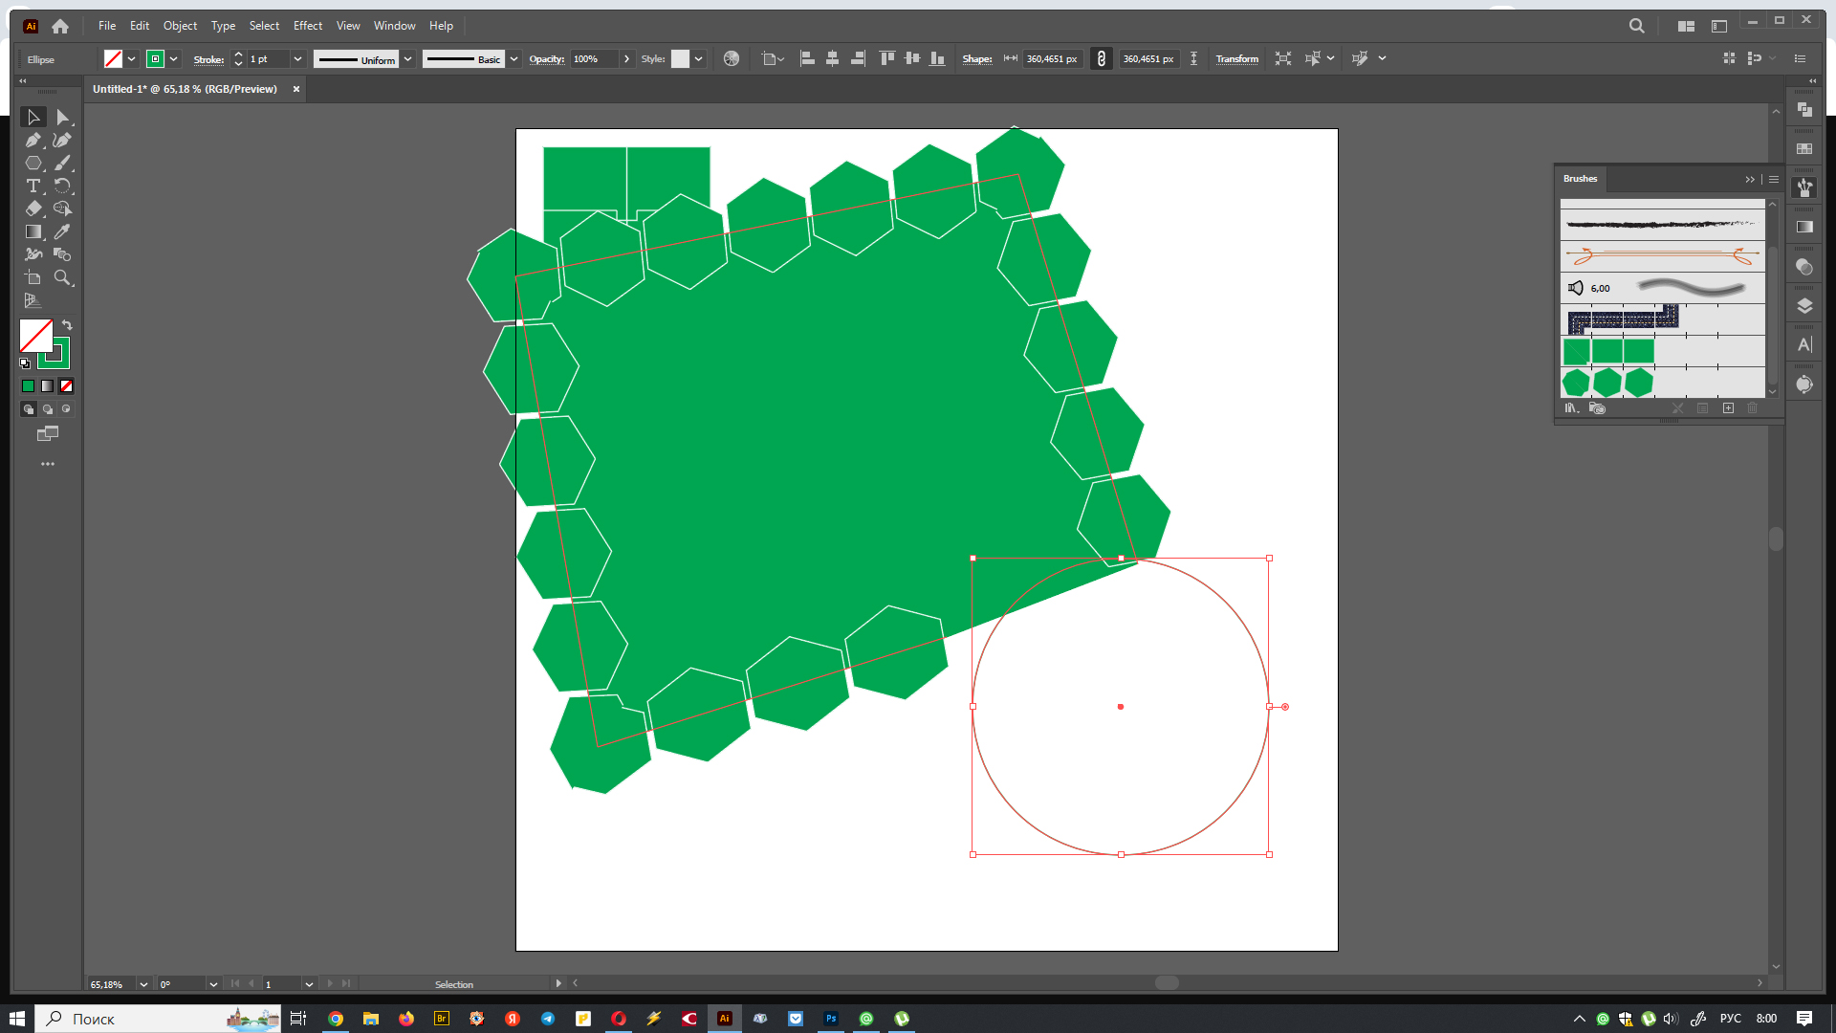Switch to Draw Behind mode

point(48,409)
